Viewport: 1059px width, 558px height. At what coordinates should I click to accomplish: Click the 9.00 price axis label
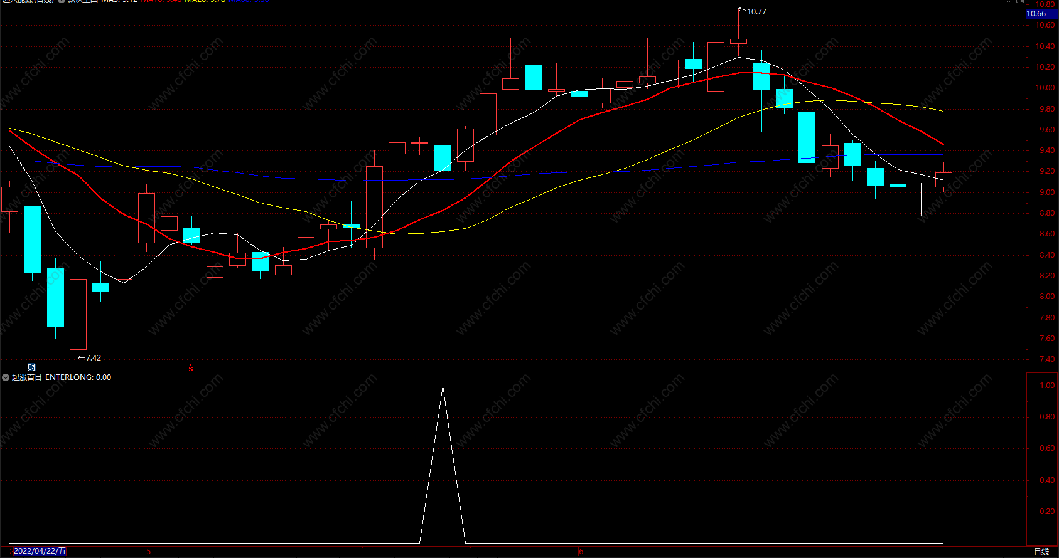[1047, 192]
